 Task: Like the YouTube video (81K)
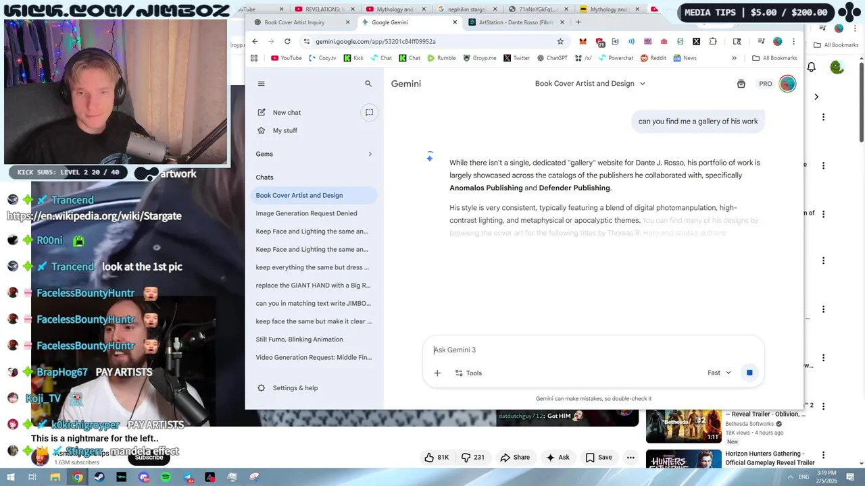click(x=437, y=457)
